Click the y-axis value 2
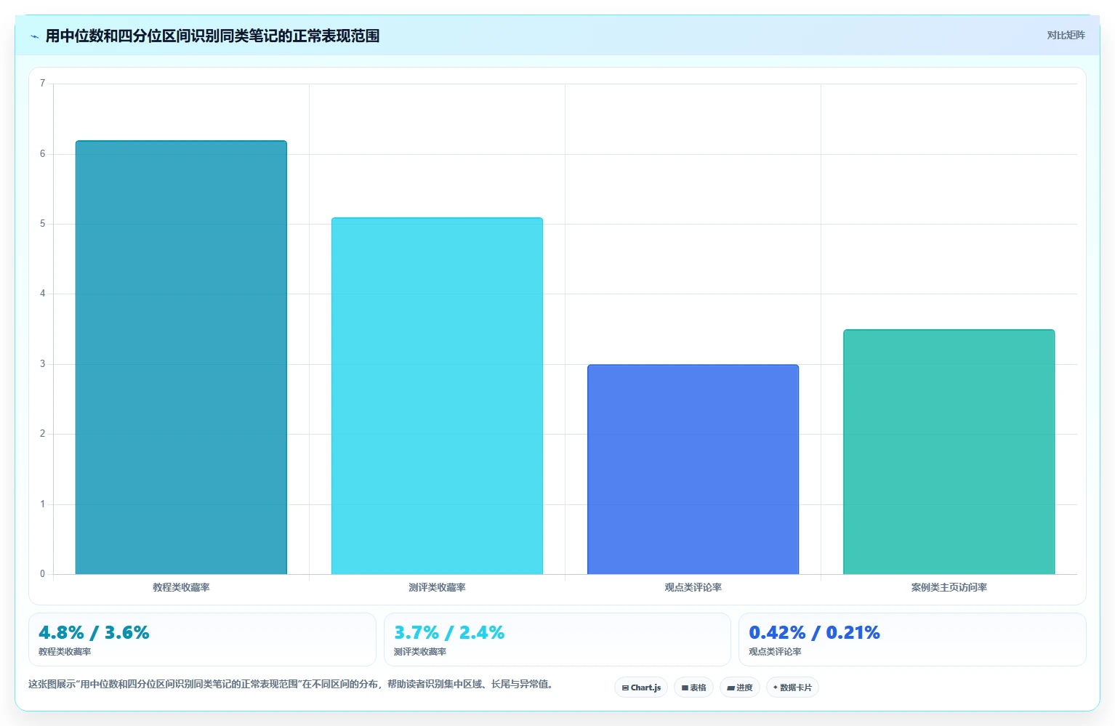Viewport: 1115px width, 726px height. (x=42, y=434)
